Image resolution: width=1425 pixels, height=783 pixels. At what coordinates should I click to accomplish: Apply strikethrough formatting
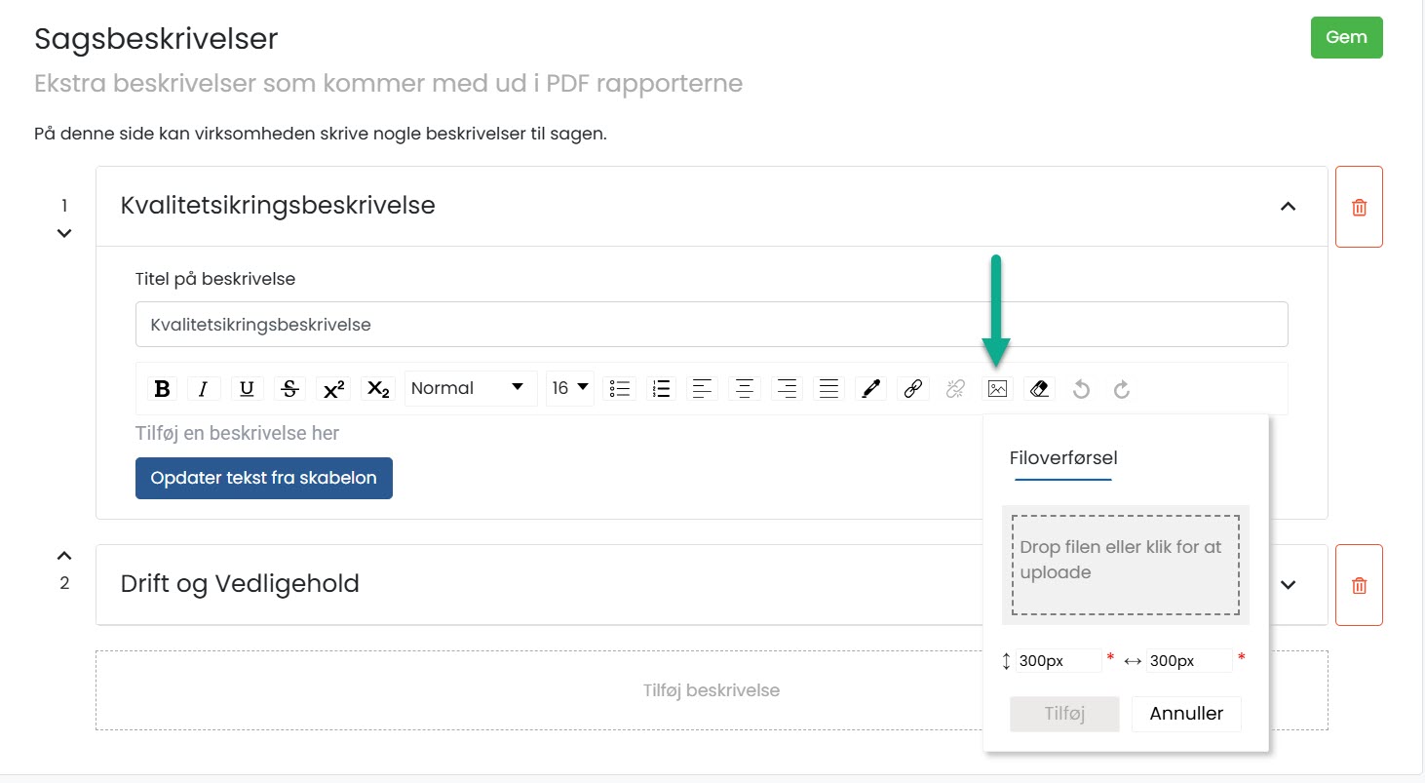coord(289,389)
